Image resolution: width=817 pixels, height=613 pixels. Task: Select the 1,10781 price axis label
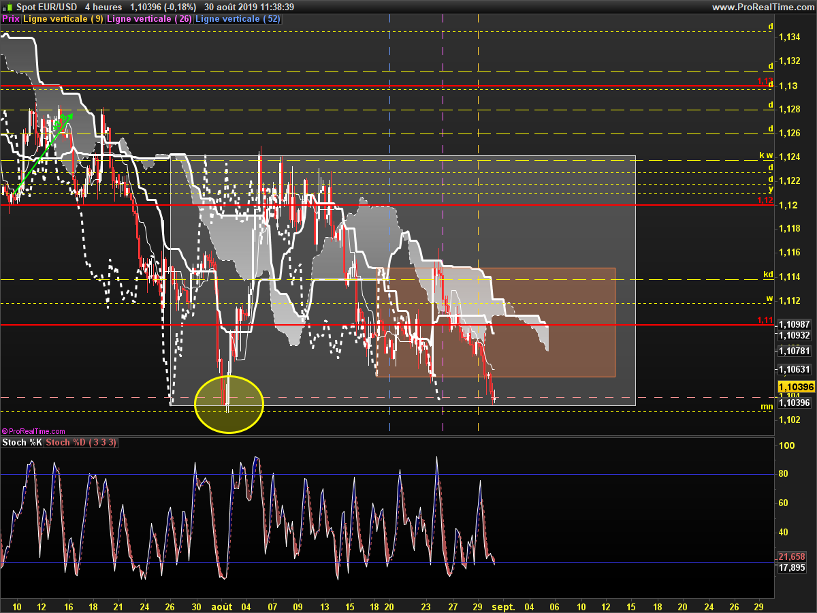click(794, 351)
